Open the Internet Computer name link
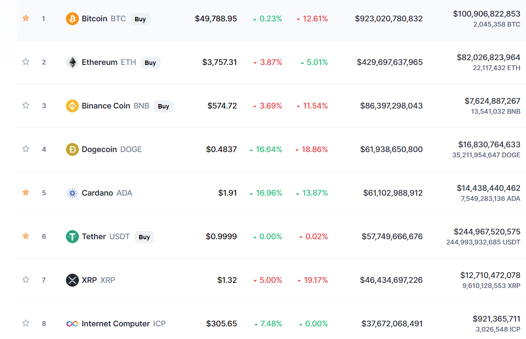The image size is (526, 339). pyautogui.click(x=116, y=324)
